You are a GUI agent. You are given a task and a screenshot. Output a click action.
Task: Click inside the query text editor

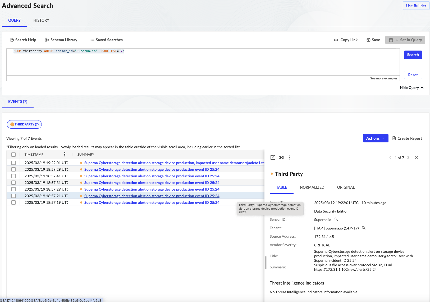(201, 62)
